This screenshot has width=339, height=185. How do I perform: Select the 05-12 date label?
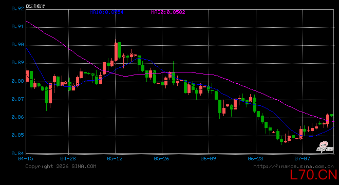[x=115, y=159]
